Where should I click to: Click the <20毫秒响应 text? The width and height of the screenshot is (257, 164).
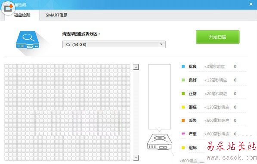(x=216, y=94)
